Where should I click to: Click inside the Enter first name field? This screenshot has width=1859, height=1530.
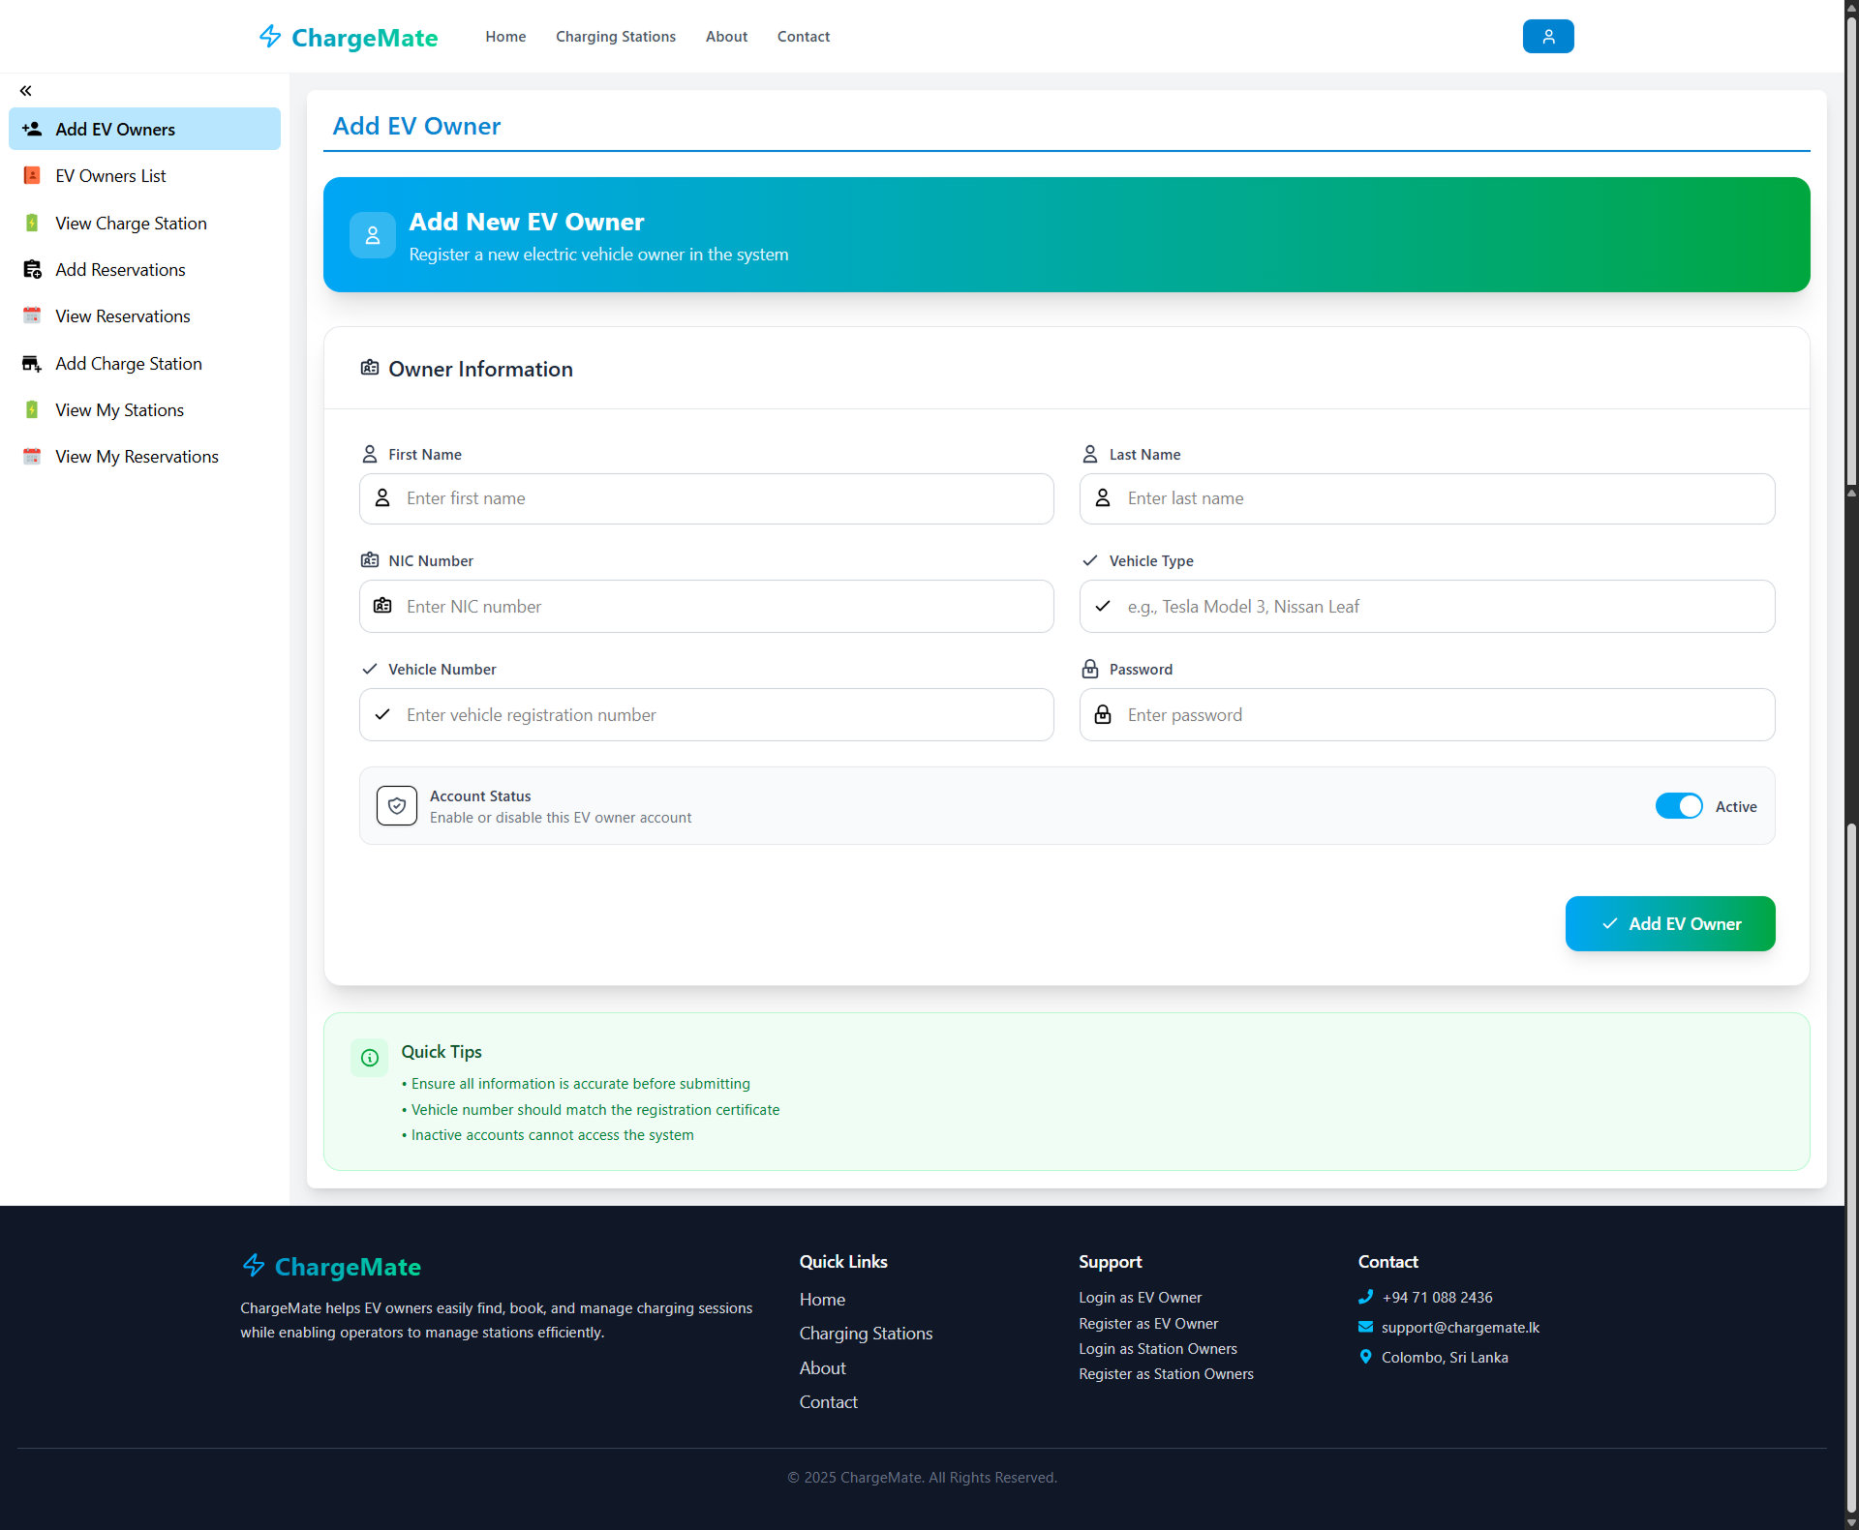point(706,498)
